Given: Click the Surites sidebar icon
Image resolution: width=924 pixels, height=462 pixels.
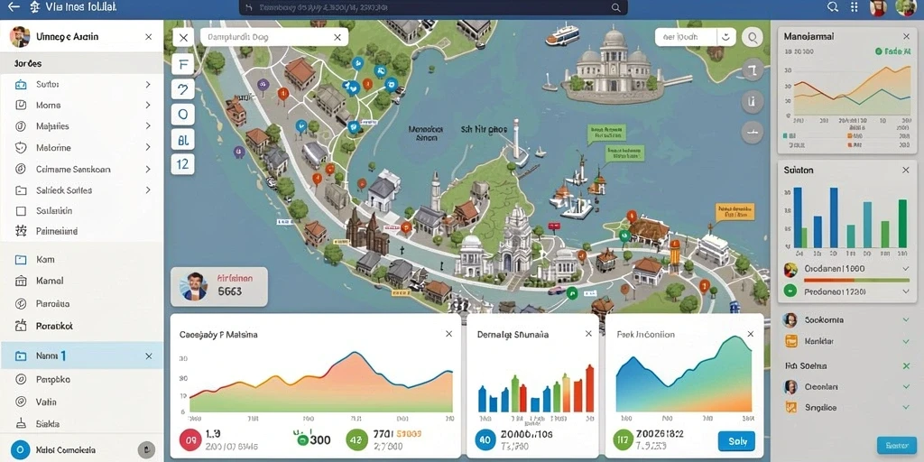Looking at the screenshot, I should click(21, 84).
